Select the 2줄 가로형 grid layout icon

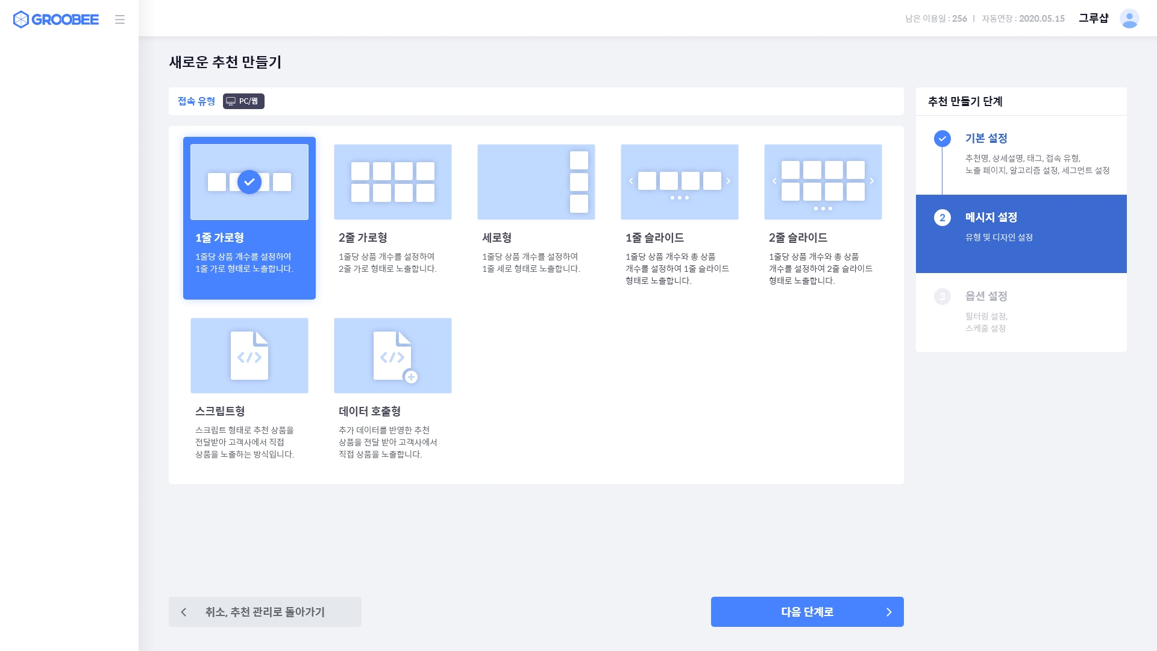pyautogui.click(x=392, y=181)
